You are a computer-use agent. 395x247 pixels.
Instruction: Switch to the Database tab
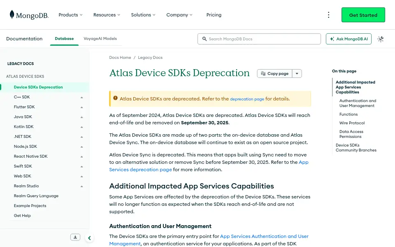(64, 39)
